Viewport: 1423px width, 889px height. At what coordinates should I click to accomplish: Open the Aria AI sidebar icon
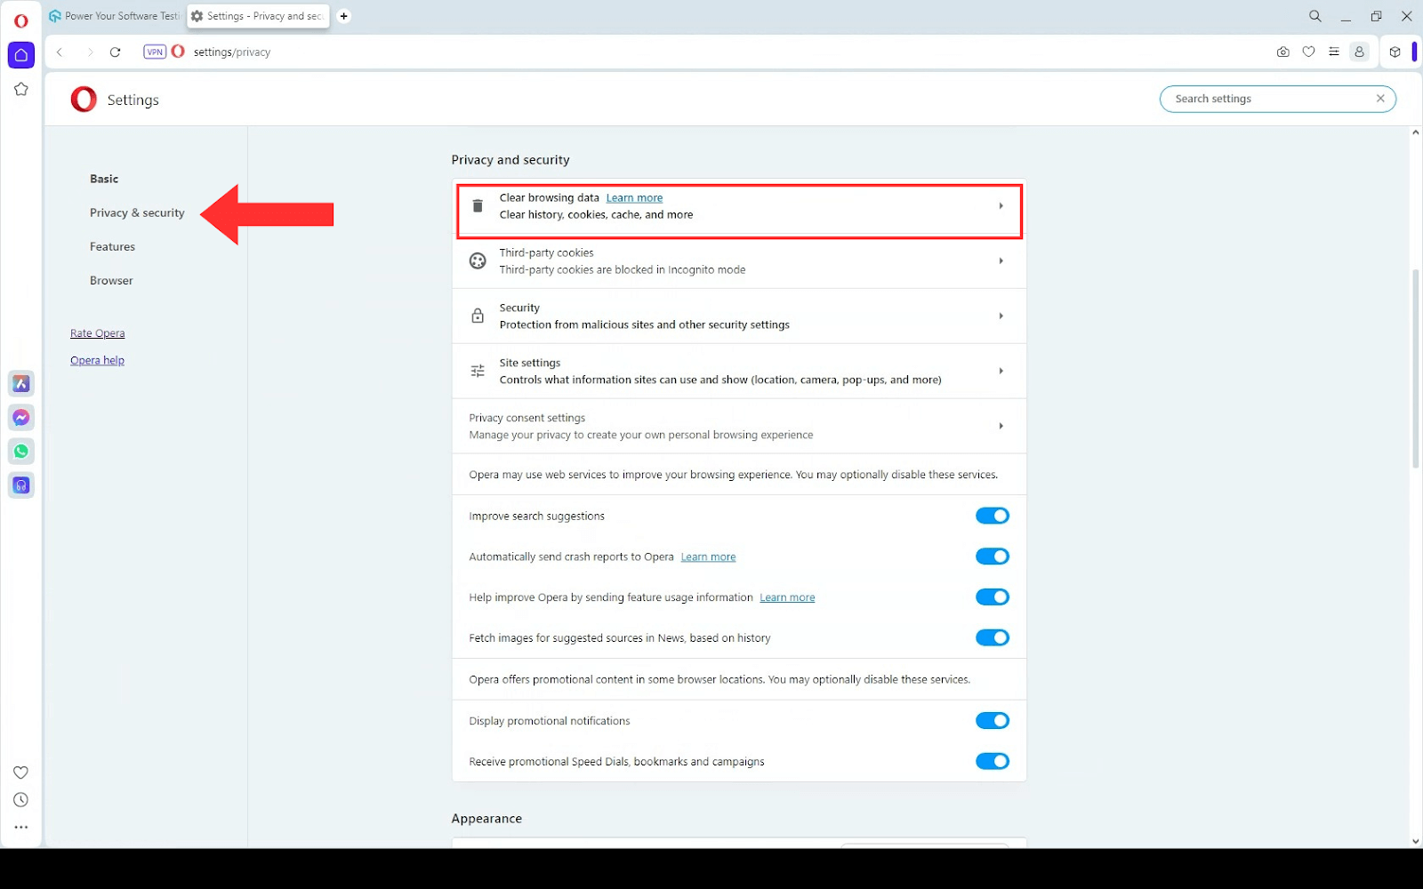(21, 384)
